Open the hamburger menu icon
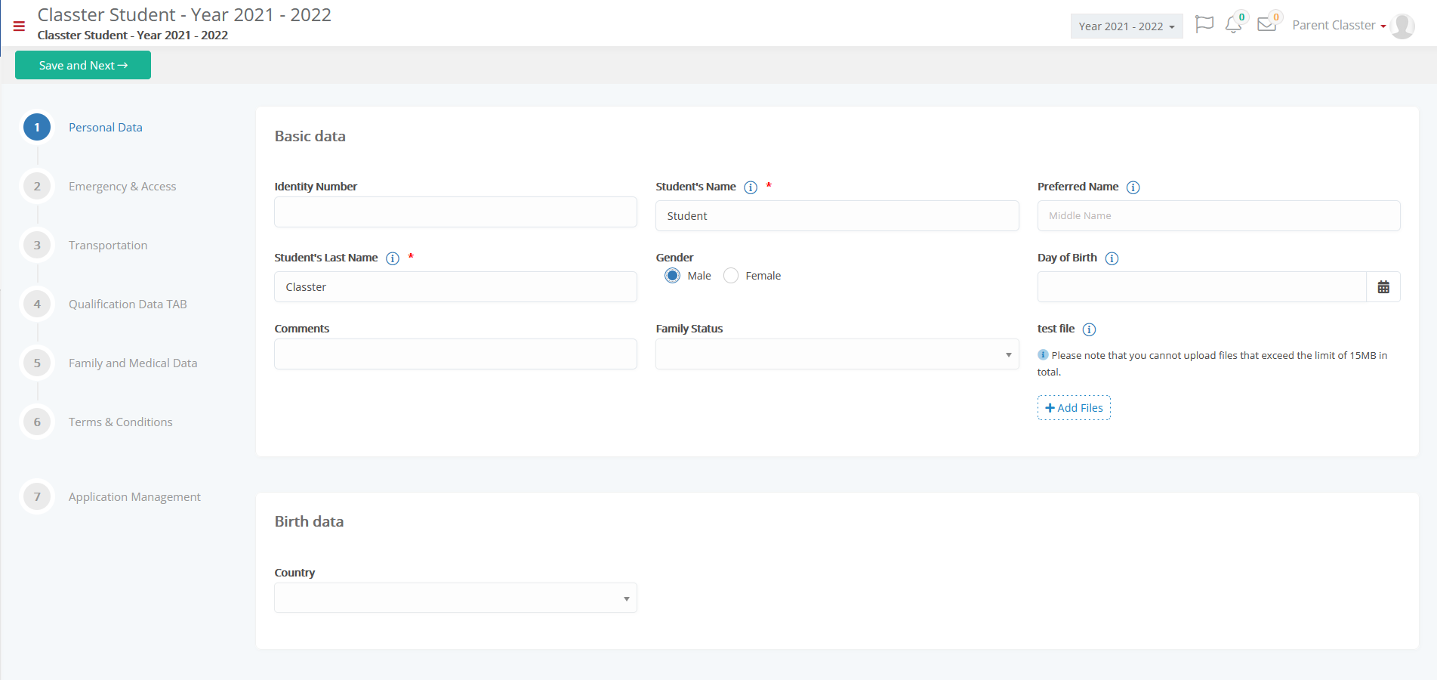The height and width of the screenshot is (680, 1437). (x=19, y=26)
